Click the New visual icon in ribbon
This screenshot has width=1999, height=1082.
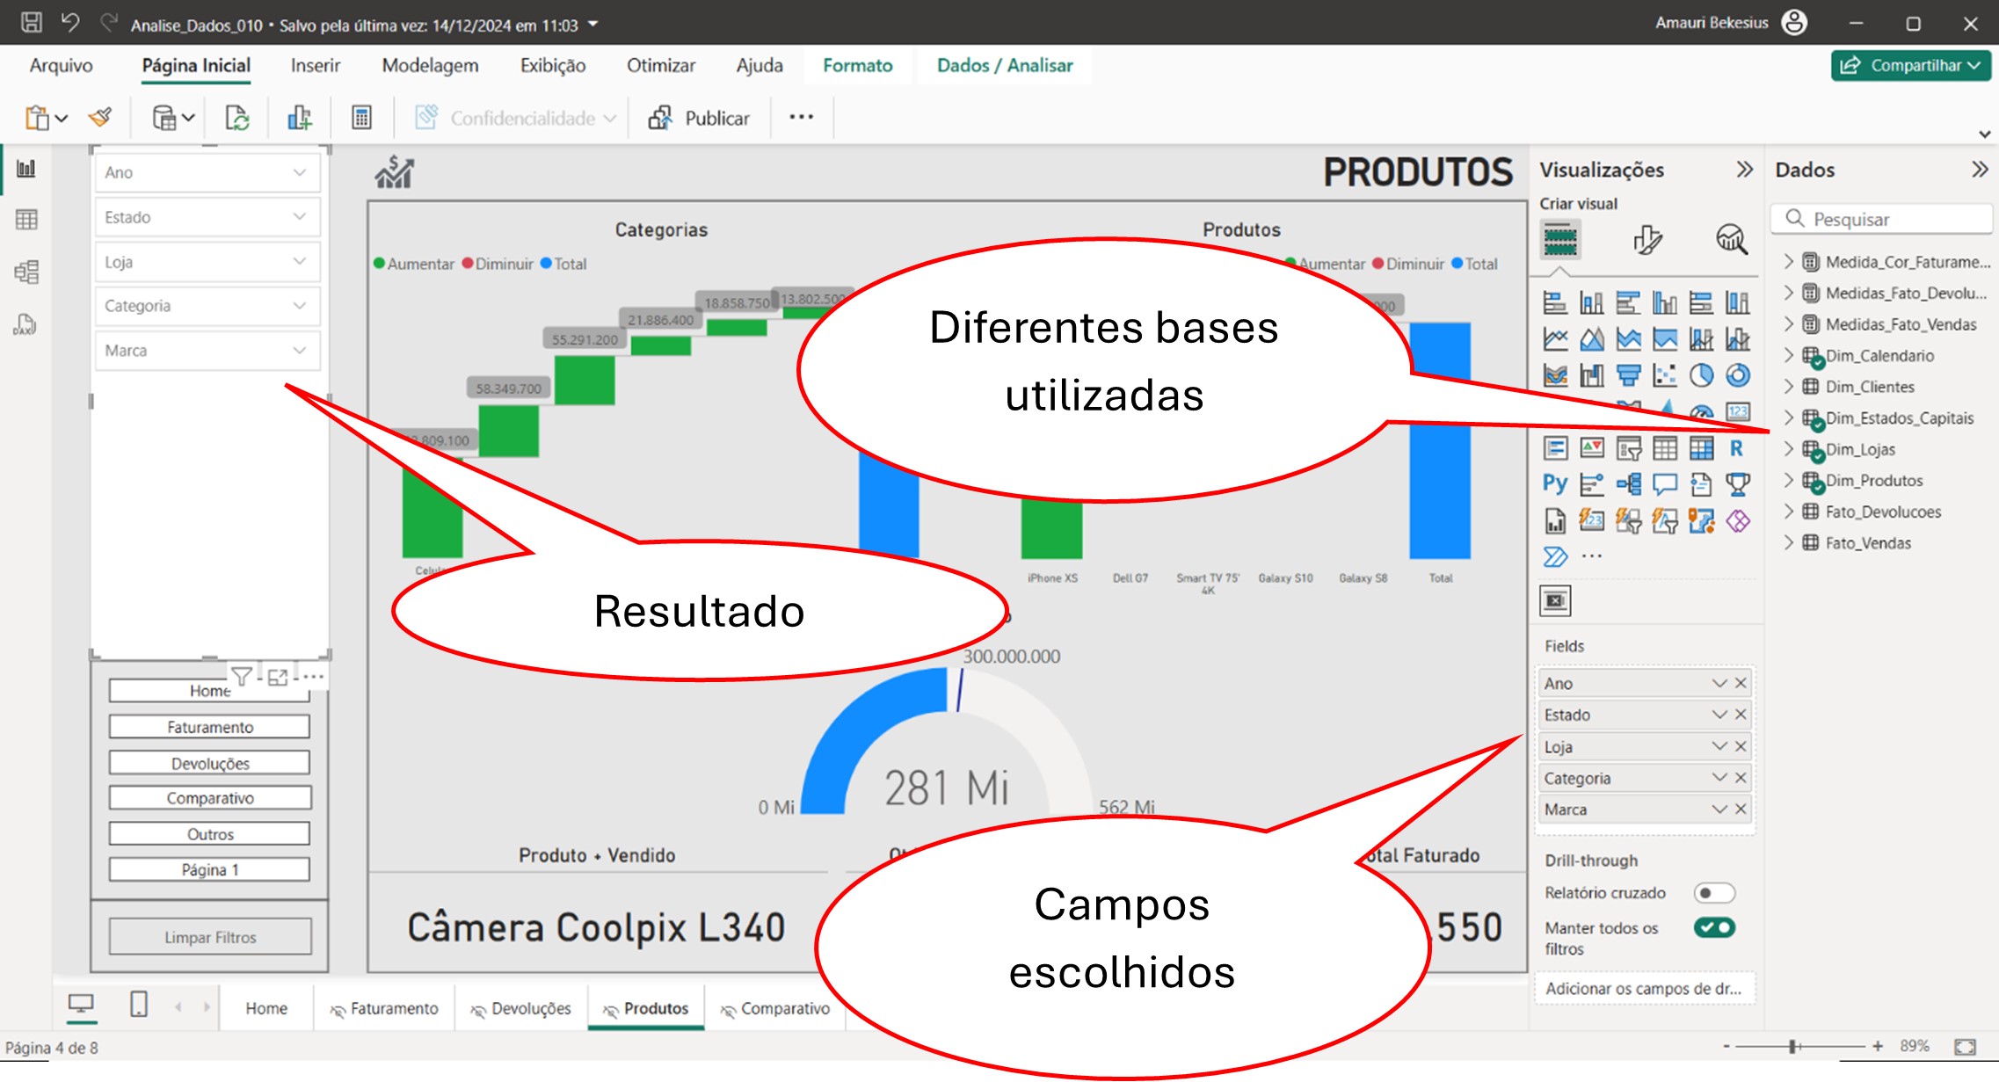tap(299, 117)
